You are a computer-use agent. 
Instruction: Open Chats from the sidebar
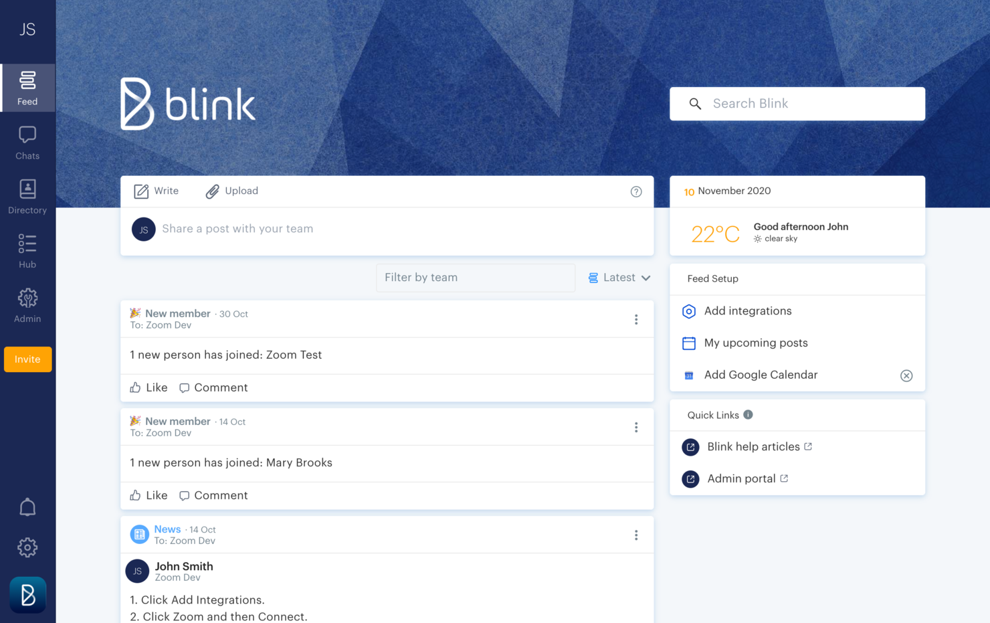(27, 143)
